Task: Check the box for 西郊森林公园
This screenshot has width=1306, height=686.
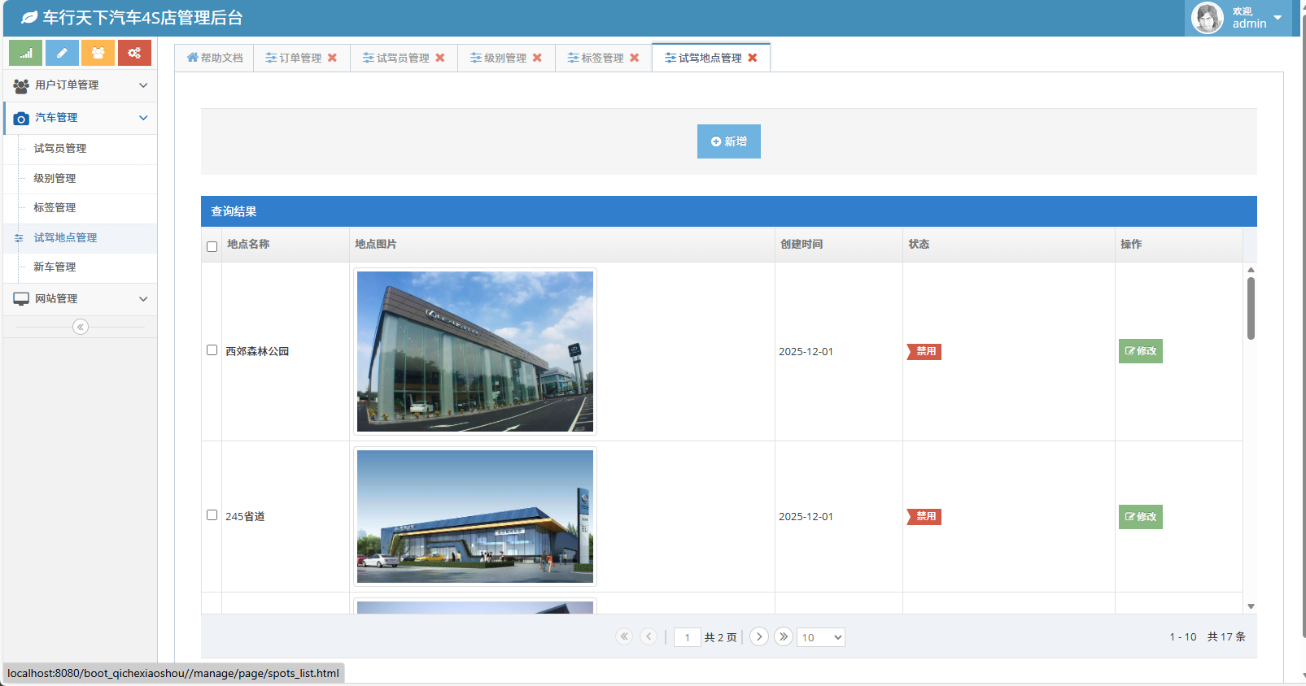Action: [x=212, y=350]
